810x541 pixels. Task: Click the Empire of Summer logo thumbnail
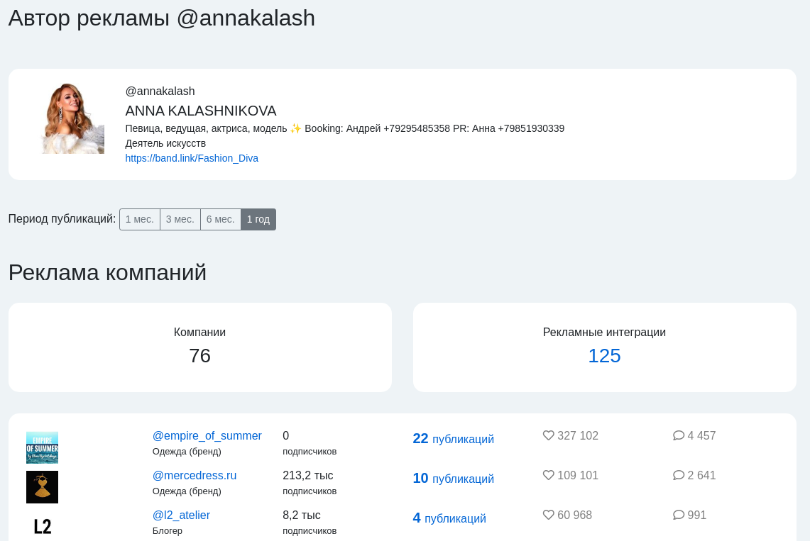pyautogui.click(x=43, y=447)
